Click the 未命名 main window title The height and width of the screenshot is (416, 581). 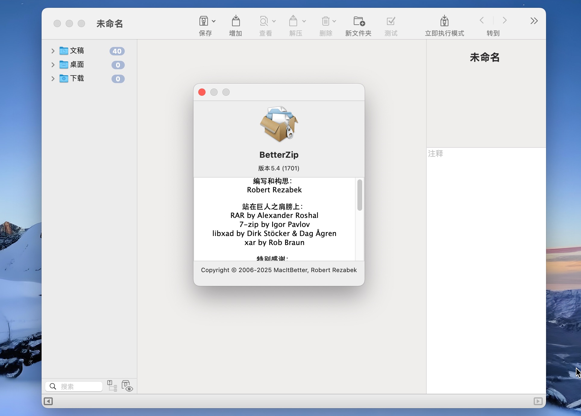tap(110, 23)
